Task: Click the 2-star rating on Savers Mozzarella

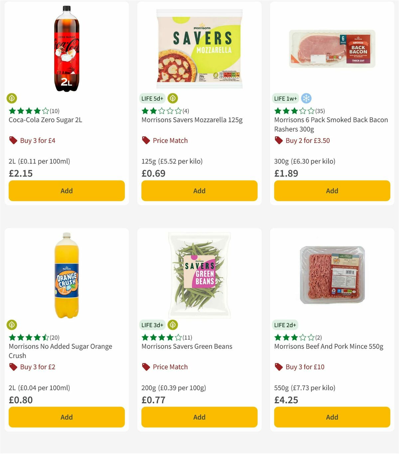Action: pyautogui.click(x=160, y=111)
